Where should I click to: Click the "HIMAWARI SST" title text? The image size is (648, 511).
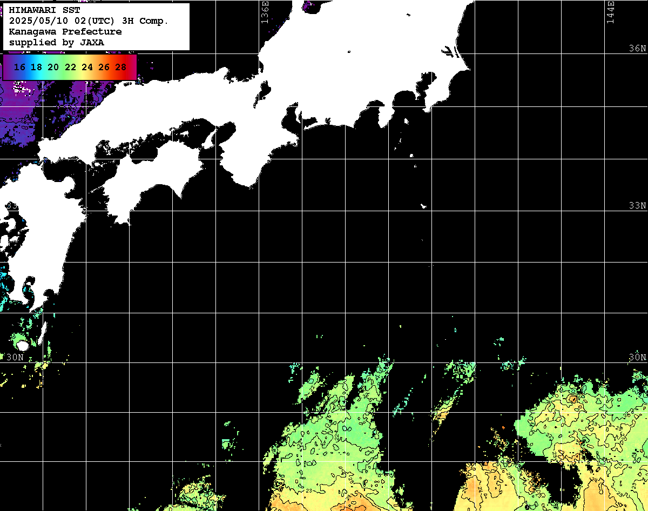pyautogui.click(x=44, y=10)
